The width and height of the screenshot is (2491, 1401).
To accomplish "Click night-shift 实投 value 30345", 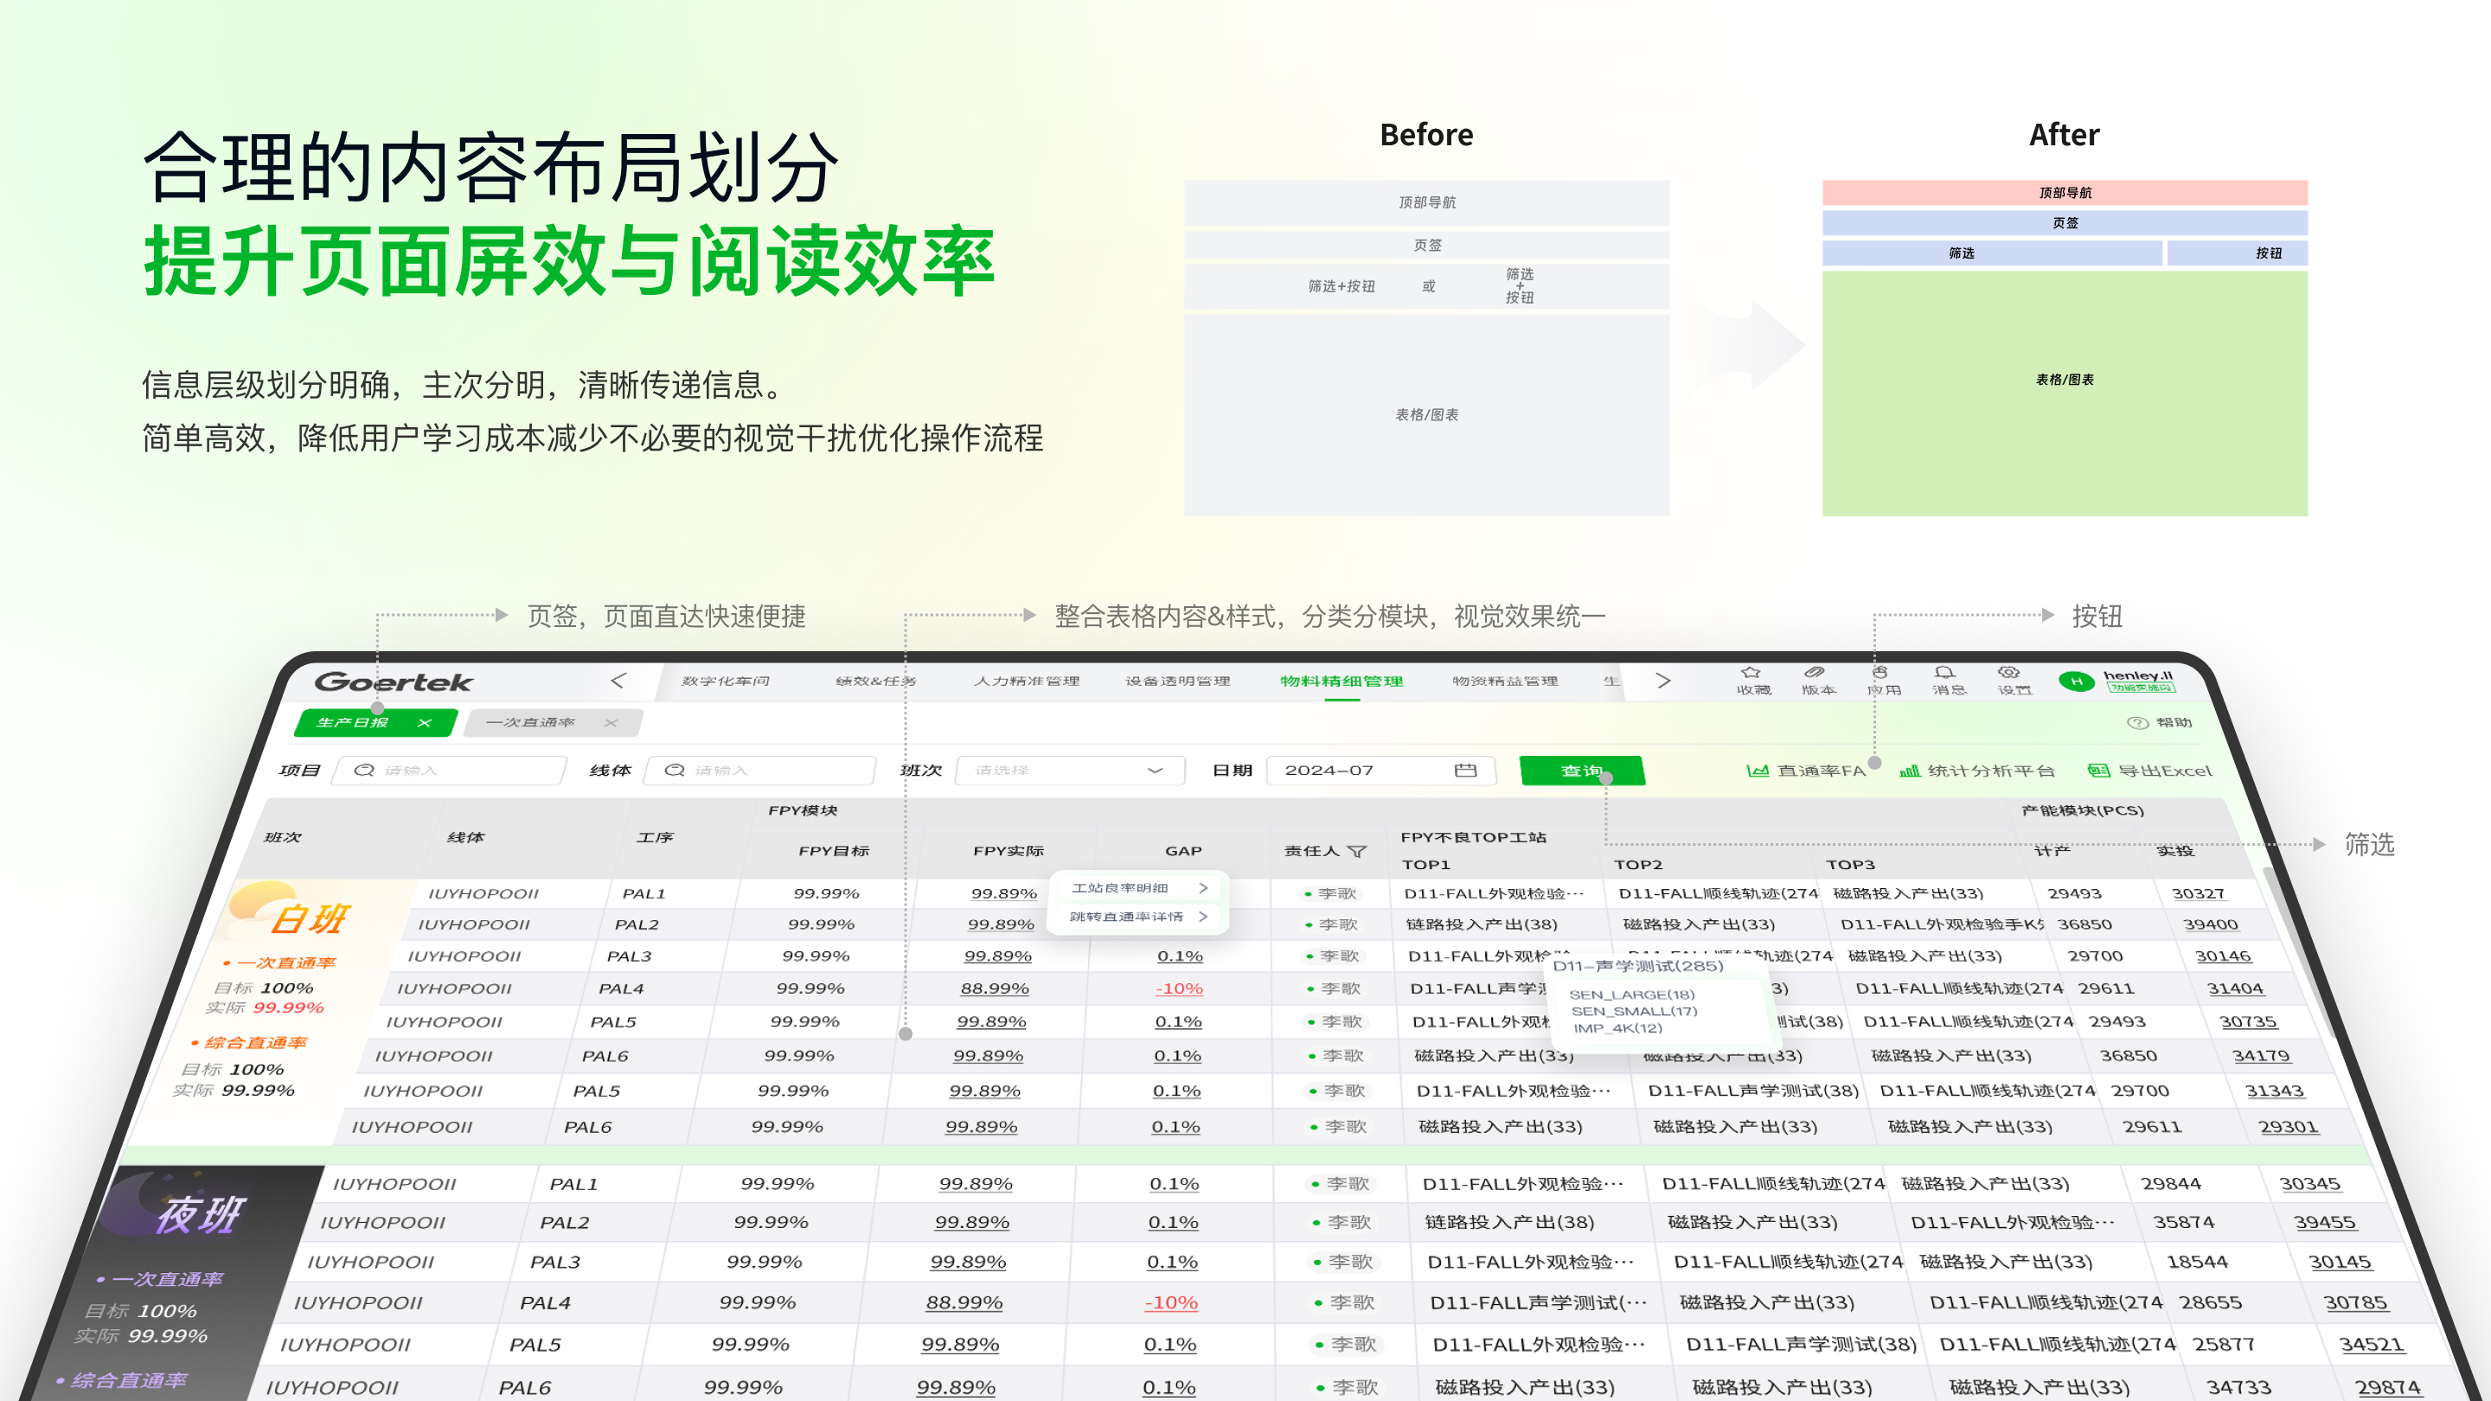I will click(x=2310, y=1183).
